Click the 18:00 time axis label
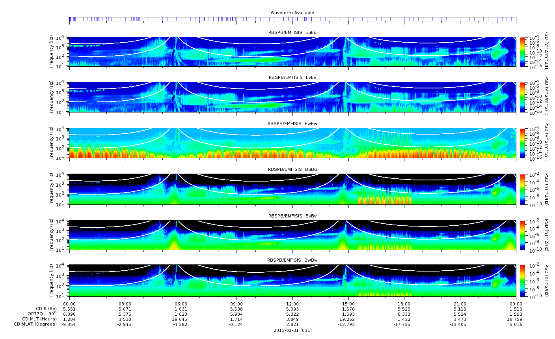 pos(404,304)
